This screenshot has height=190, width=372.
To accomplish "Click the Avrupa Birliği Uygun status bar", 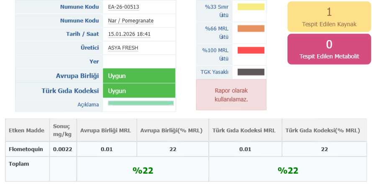I will point(139,76).
